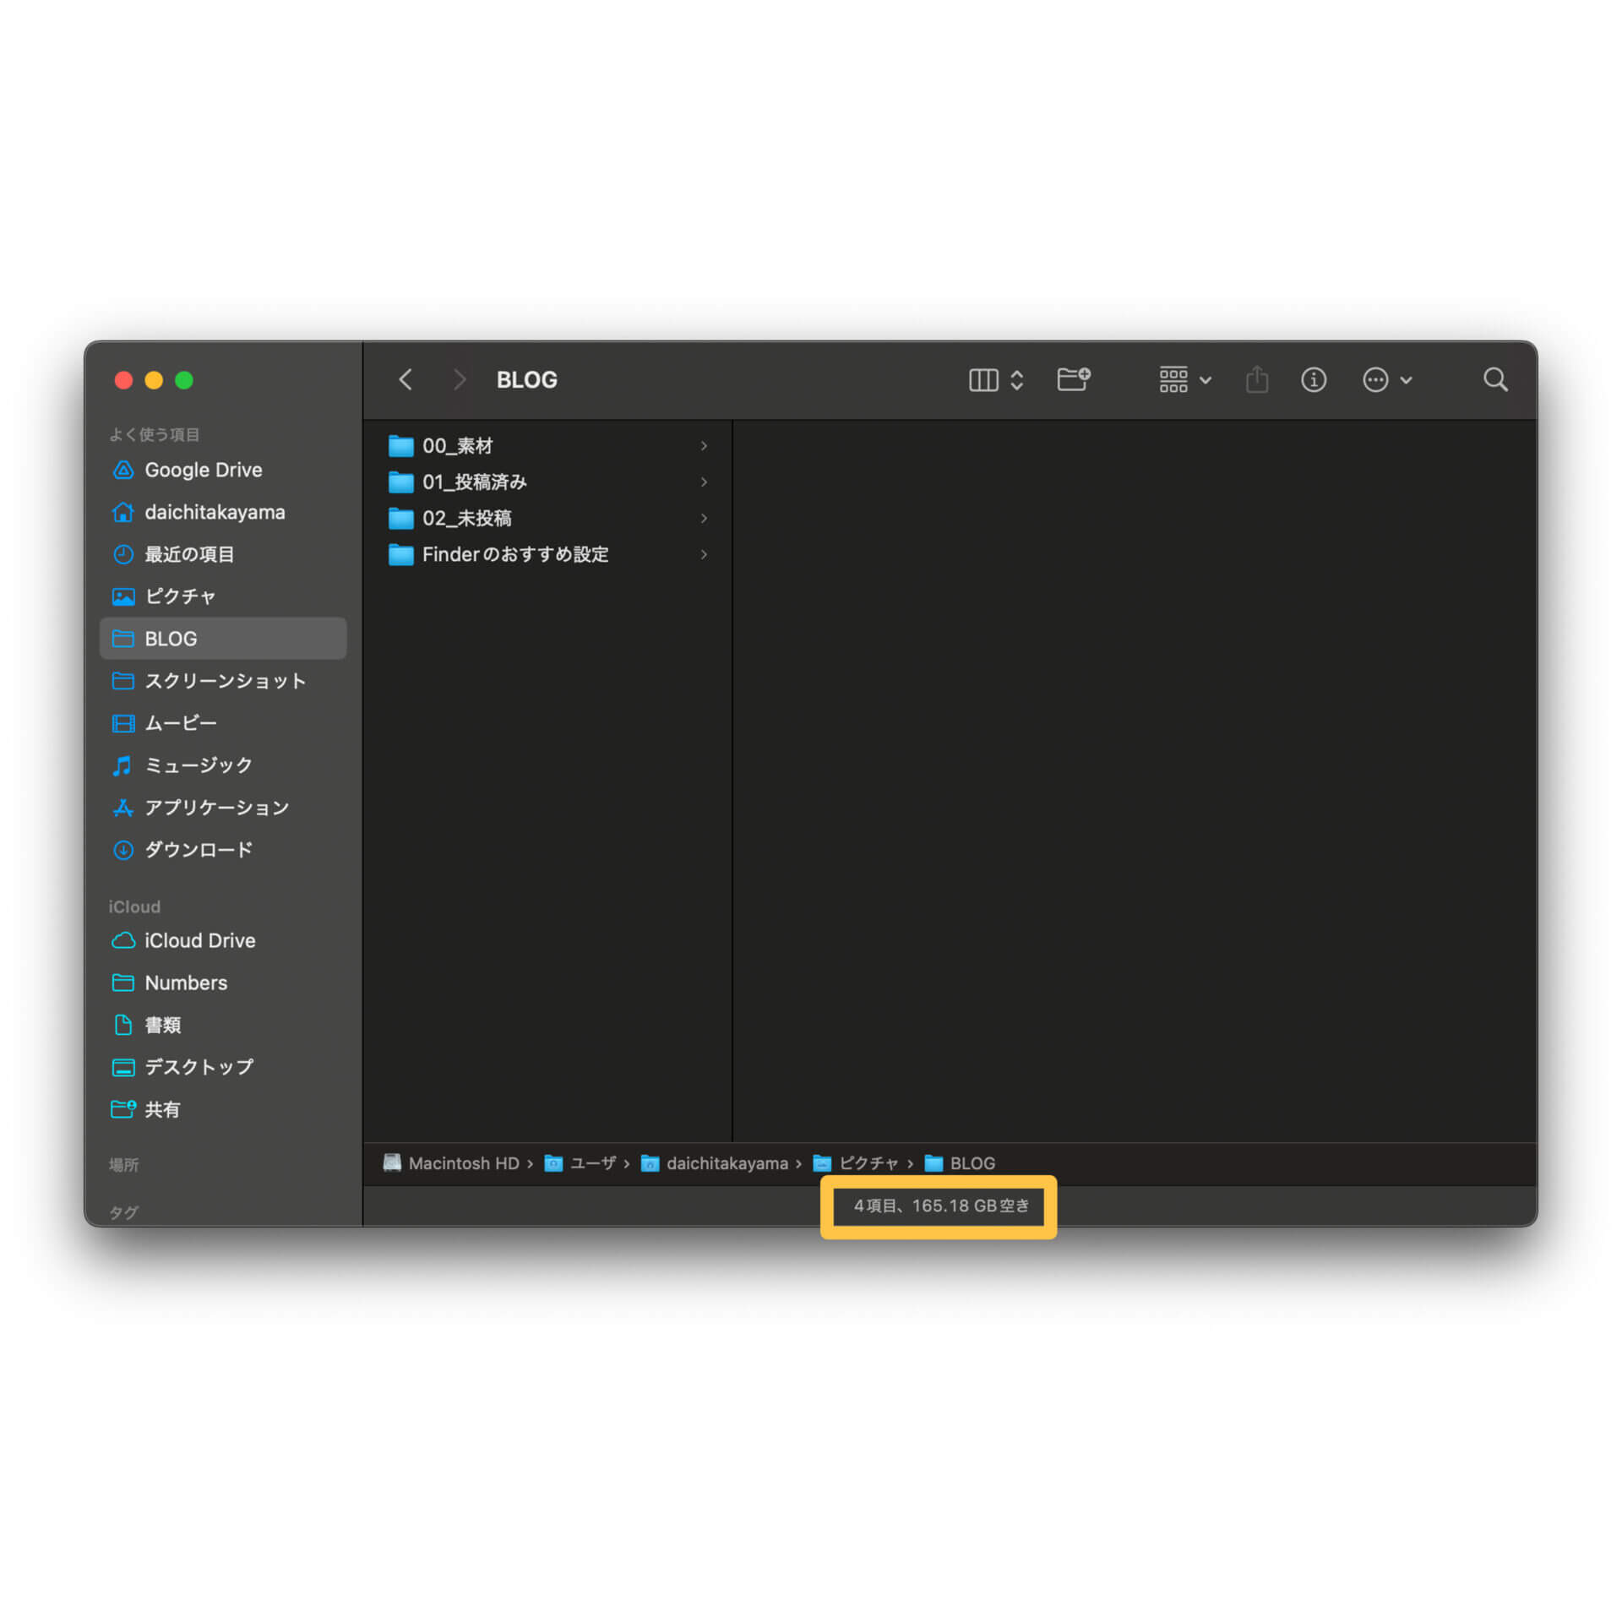Click the view options grid icon
Viewport: 1622px width, 1622px height.
(1177, 380)
